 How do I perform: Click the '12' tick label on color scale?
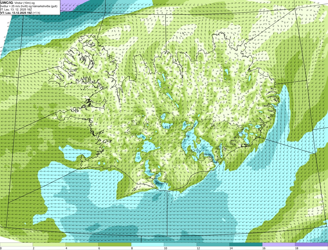198,248
